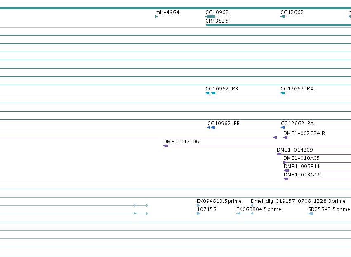Image resolution: width=351 pixels, height=257 pixels.
Task: Click the DME1-005E11 purple arrow end
Action: click(x=286, y=171)
